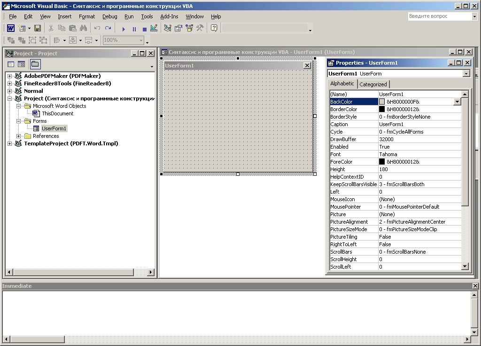481x346 pixels.
Task: Open the Insert UserForm dropdown arrow
Action: (x=30, y=29)
